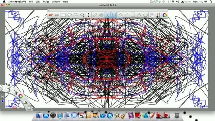Click the lagoon's round corner knob

click(x=1, y=88)
